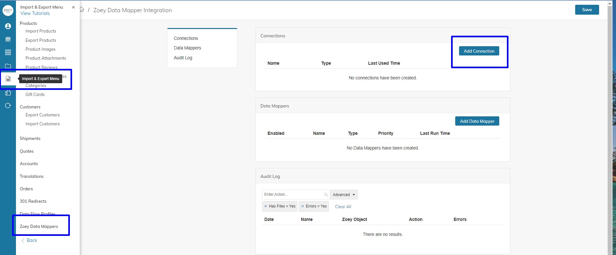This screenshot has height=255, width=616.
Task: Open Import Products menu item
Action: [x=41, y=31]
